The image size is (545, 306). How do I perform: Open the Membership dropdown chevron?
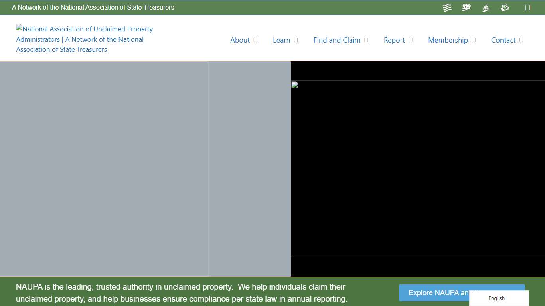click(x=474, y=40)
